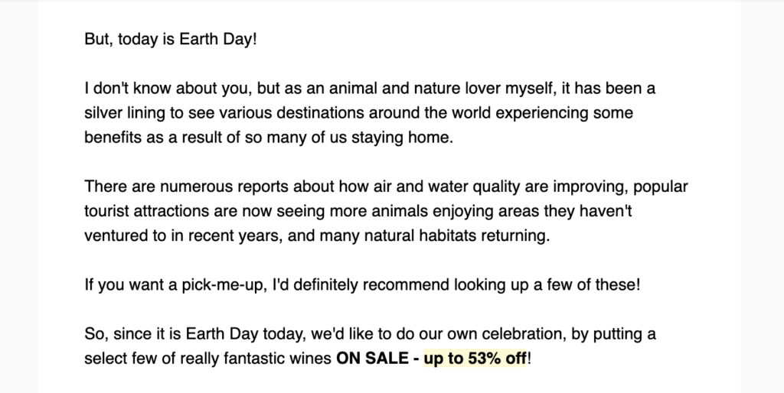The image size is (784, 393).
Task: Click "Earth Day today" in the last paragraph
Action: pyautogui.click(x=245, y=334)
